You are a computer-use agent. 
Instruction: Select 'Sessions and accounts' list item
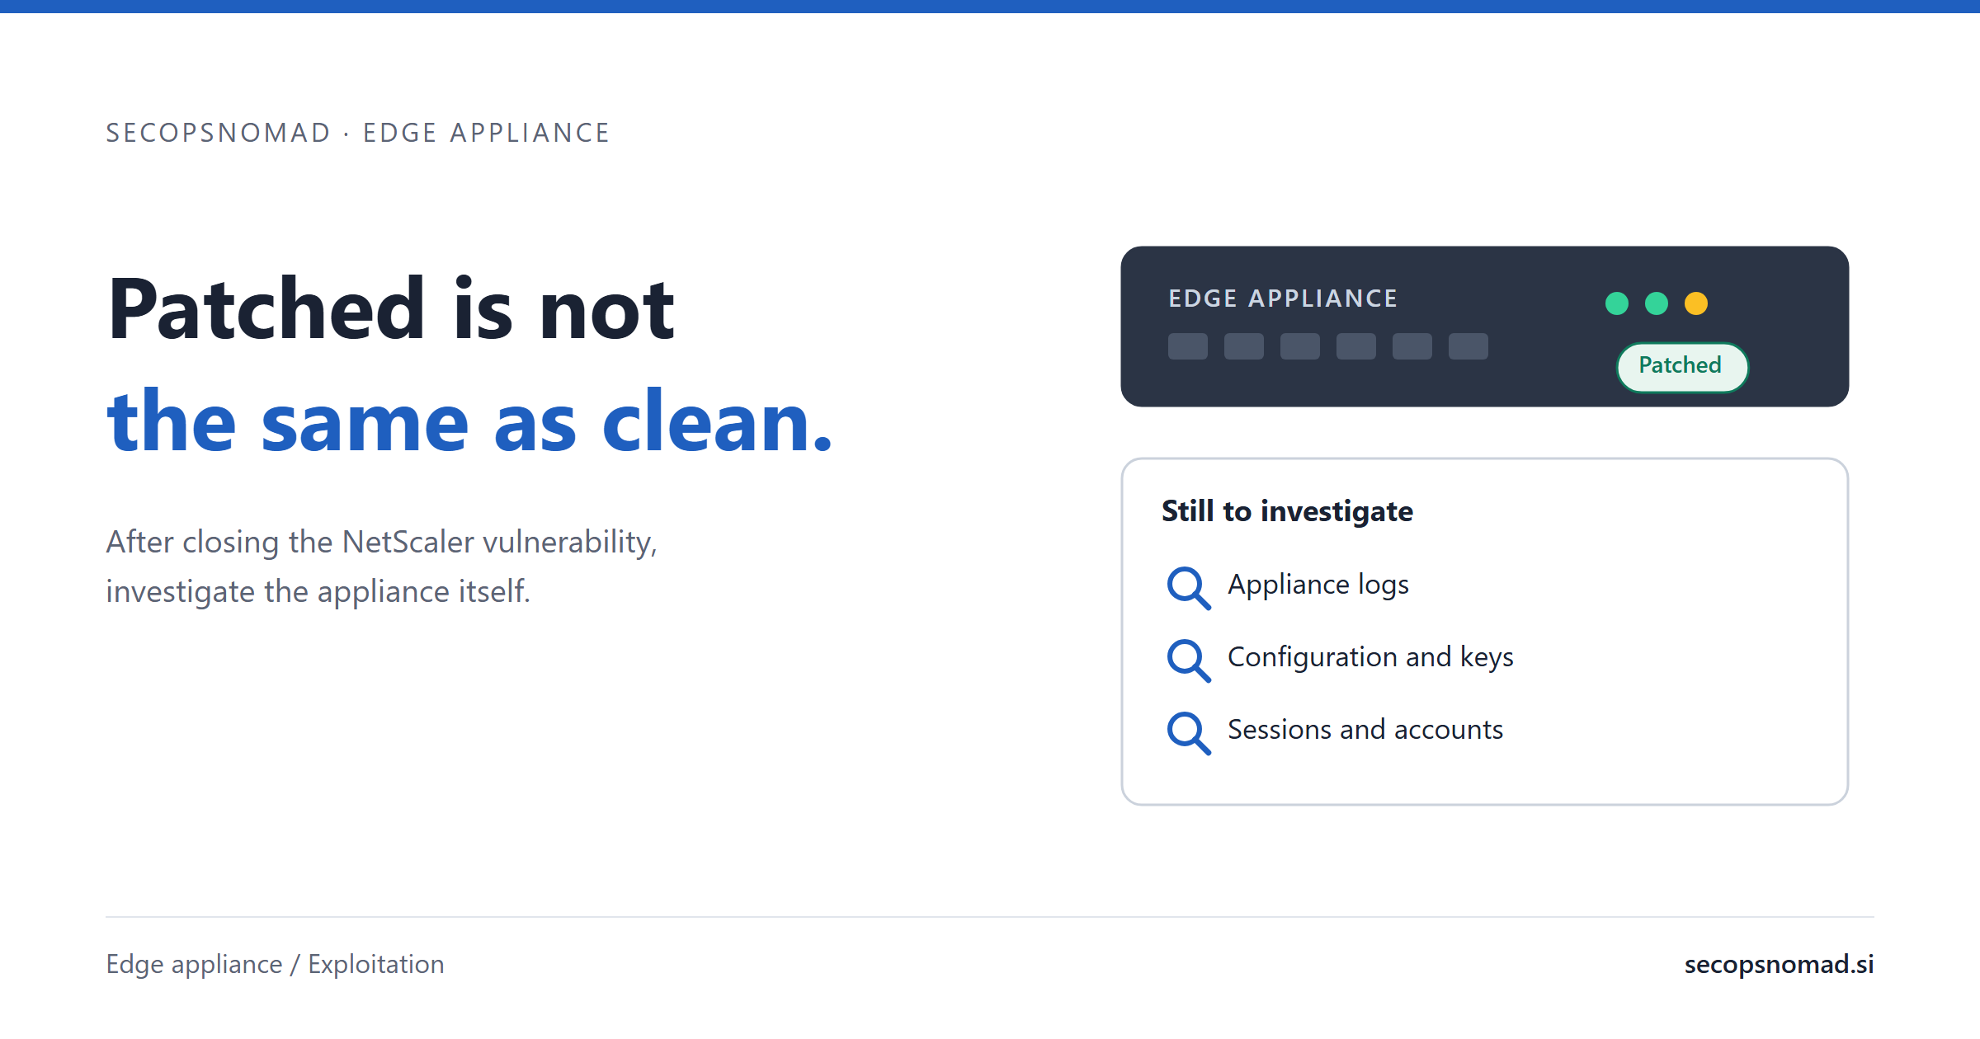[x=1365, y=730]
